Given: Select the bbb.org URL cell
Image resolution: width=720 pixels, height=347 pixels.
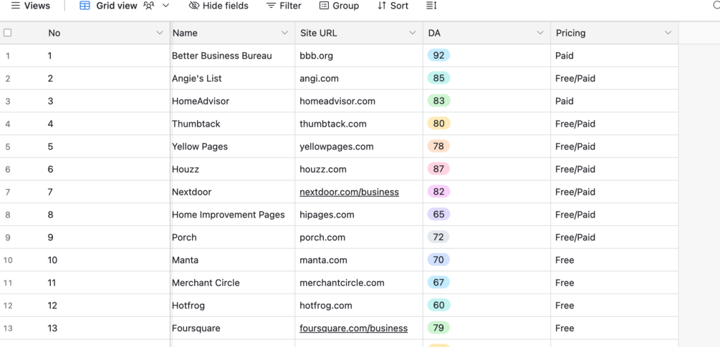Looking at the screenshot, I should coord(359,56).
